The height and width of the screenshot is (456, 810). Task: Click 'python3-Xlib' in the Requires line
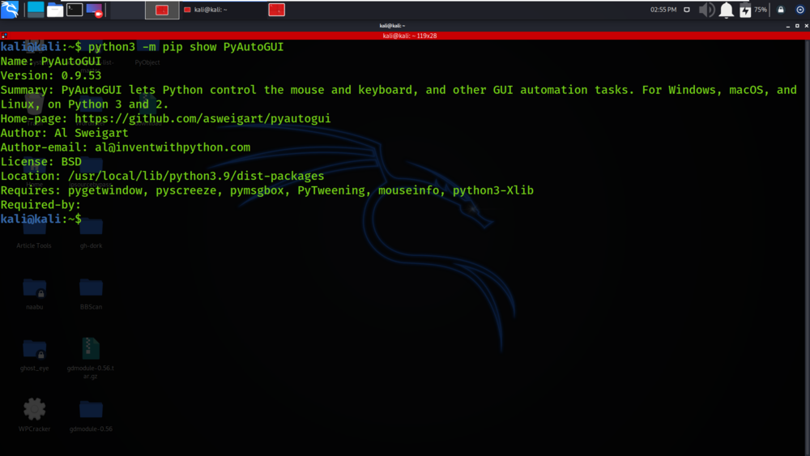(492, 190)
